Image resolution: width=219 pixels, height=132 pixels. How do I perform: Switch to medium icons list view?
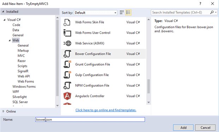(128, 13)
